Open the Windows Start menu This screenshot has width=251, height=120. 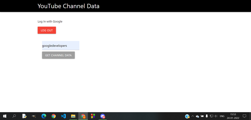coord(5,116)
